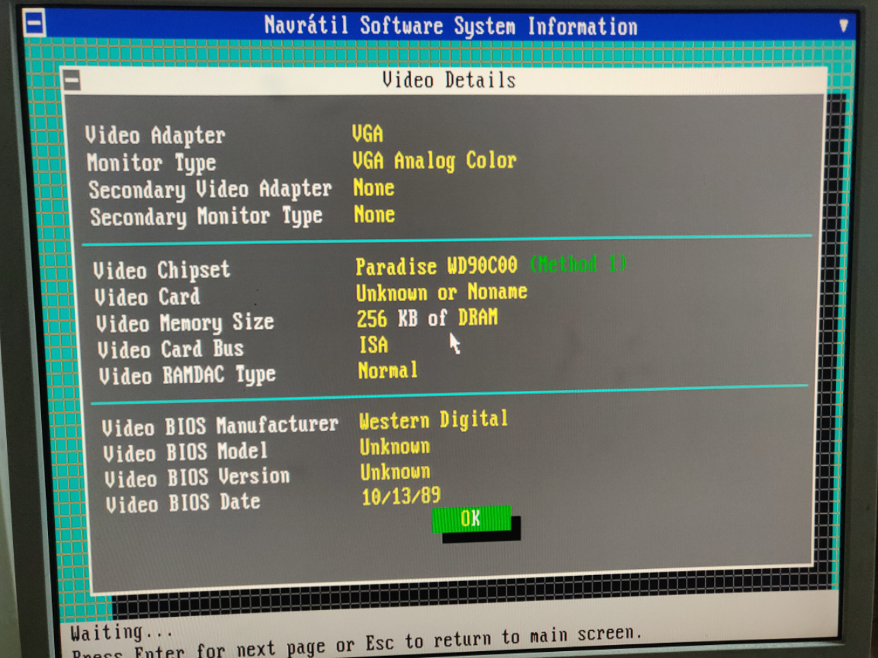The image size is (878, 658).
Task: Click the Video Details dialog control box
Action: tap(72, 81)
